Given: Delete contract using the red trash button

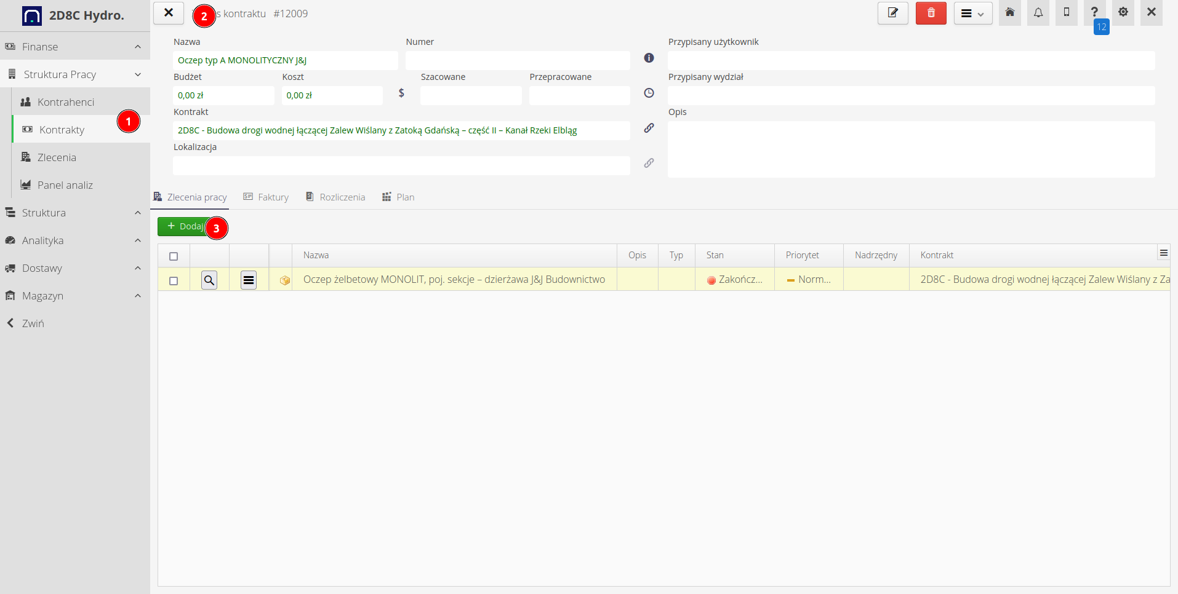Looking at the screenshot, I should point(931,13).
